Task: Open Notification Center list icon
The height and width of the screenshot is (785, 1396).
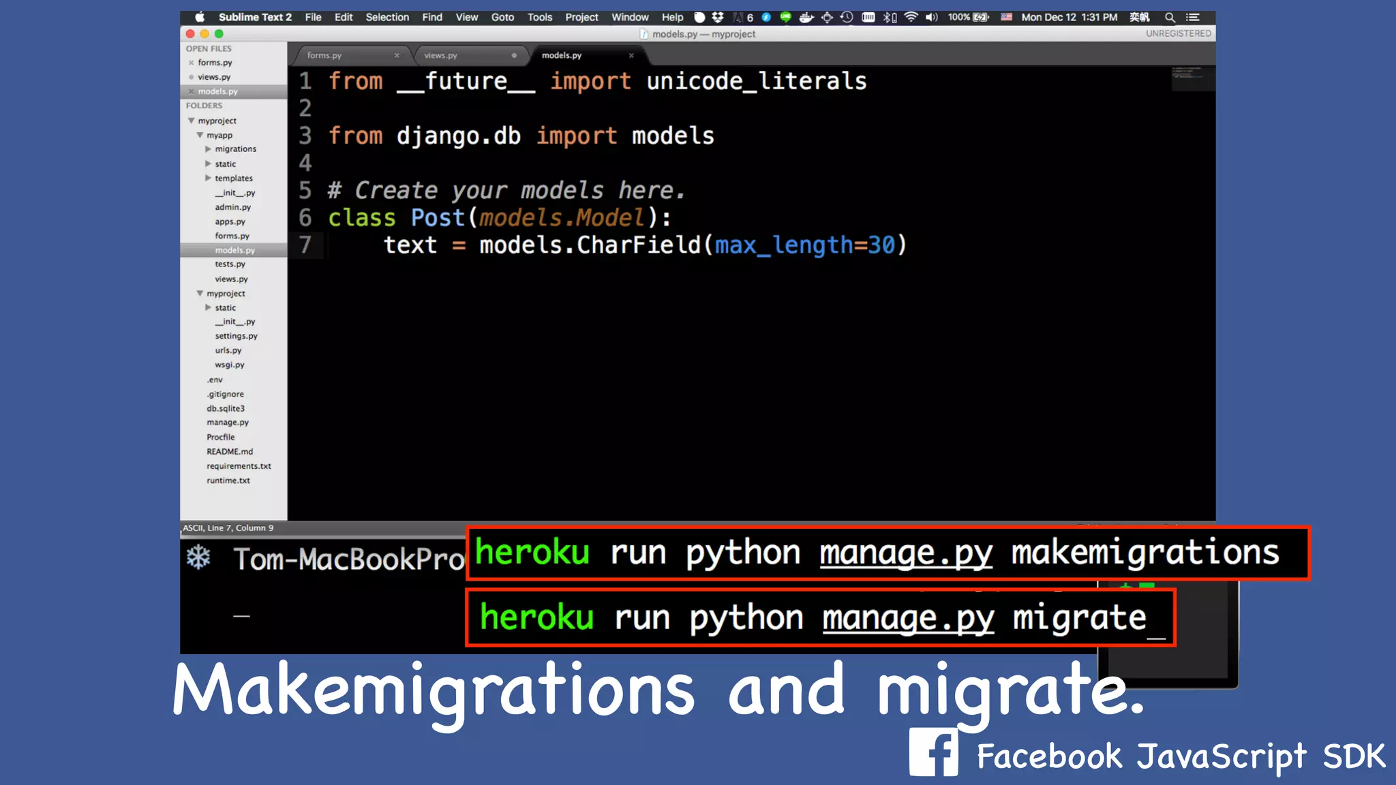Action: click(x=1192, y=17)
